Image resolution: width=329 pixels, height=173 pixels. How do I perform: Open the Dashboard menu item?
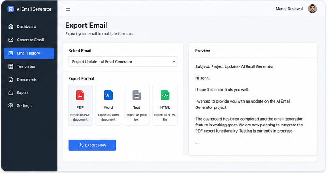pos(29,26)
